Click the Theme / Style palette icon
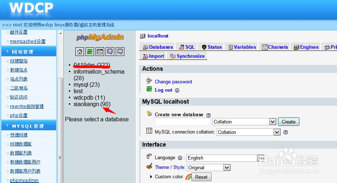337x183 pixels. tap(149, 166)
